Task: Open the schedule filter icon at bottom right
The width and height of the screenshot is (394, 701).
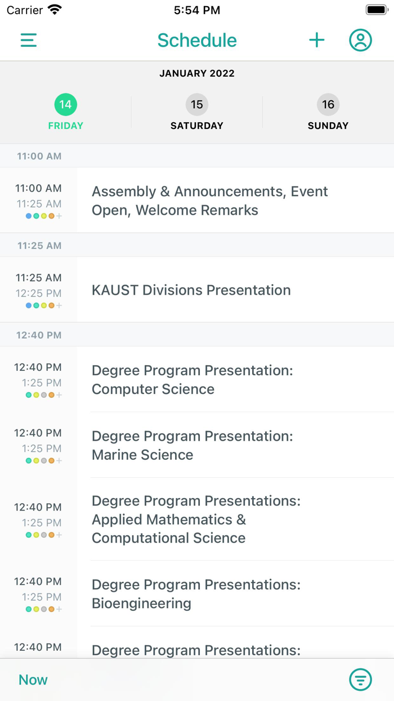Action: pos(361,680)
